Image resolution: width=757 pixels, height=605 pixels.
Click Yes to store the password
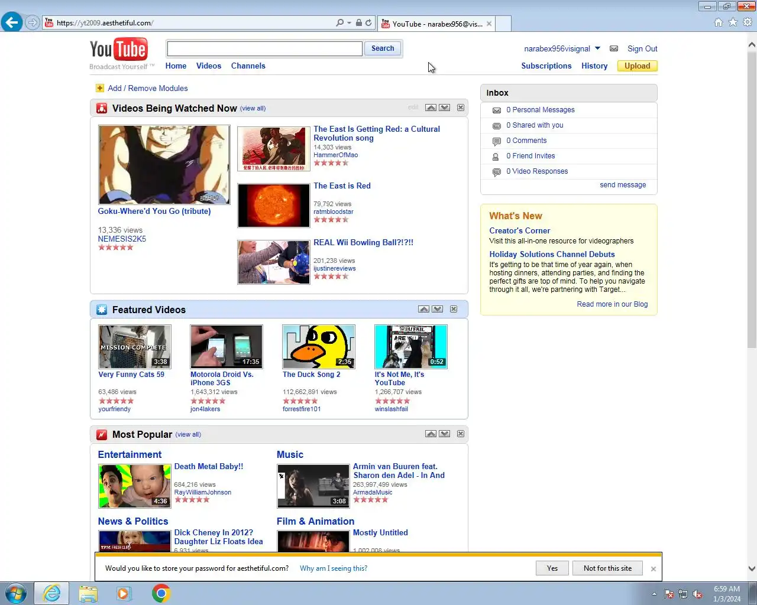(x=552, y=568)
